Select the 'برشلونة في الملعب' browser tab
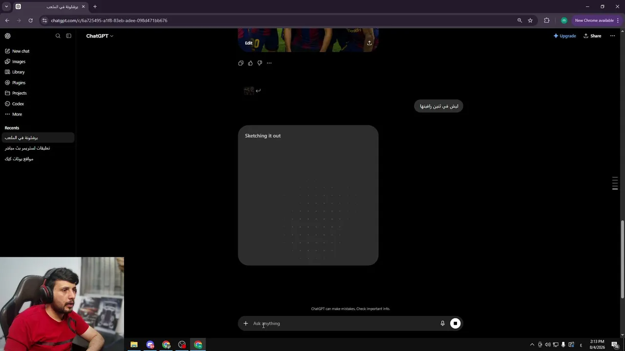The image size is (625, 351). click(x=50, y=7)
